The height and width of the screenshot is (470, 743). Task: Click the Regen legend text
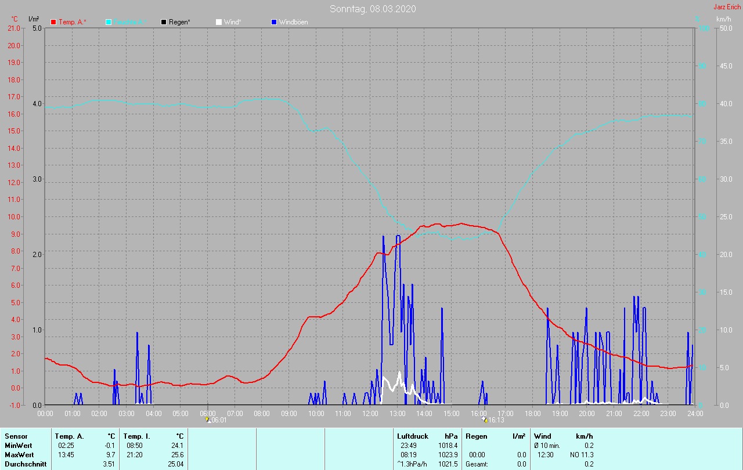[x=180, y=22]
